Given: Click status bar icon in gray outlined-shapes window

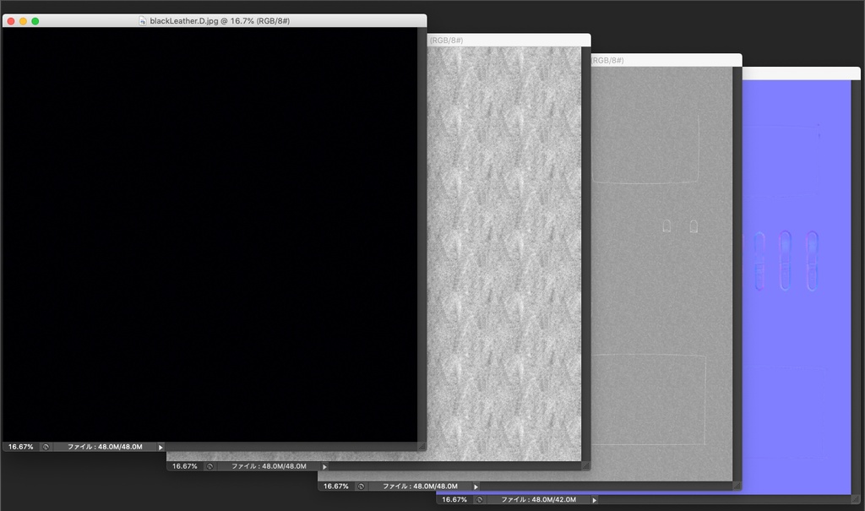Looking at the screenshot, I should pos(361,487).
